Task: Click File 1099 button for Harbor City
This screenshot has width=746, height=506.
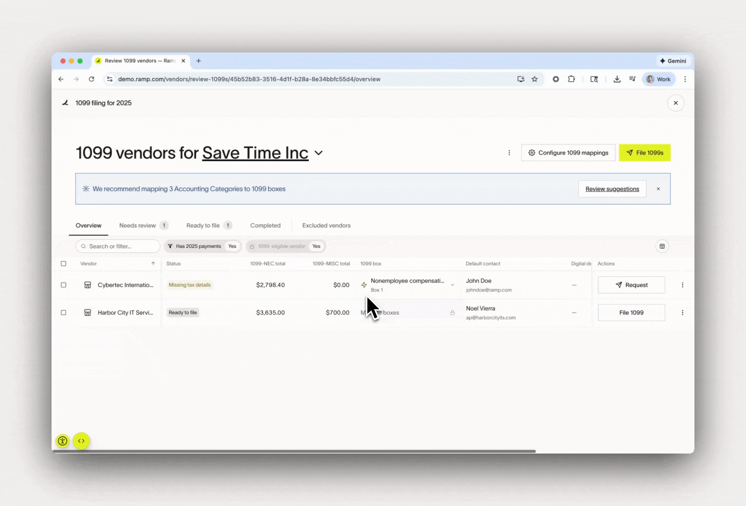Action: (x=631, y=313)
